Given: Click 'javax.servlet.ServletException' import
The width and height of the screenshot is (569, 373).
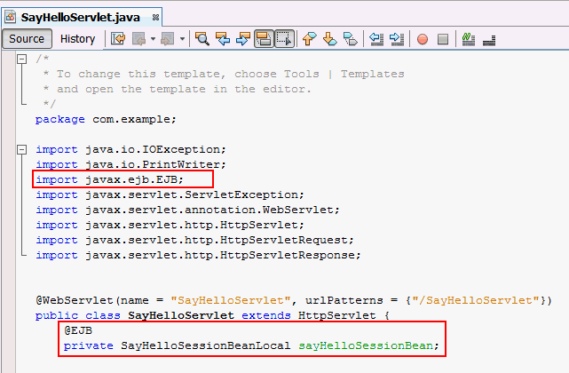Looking at the screenshot, I should [x=191, y=194].
